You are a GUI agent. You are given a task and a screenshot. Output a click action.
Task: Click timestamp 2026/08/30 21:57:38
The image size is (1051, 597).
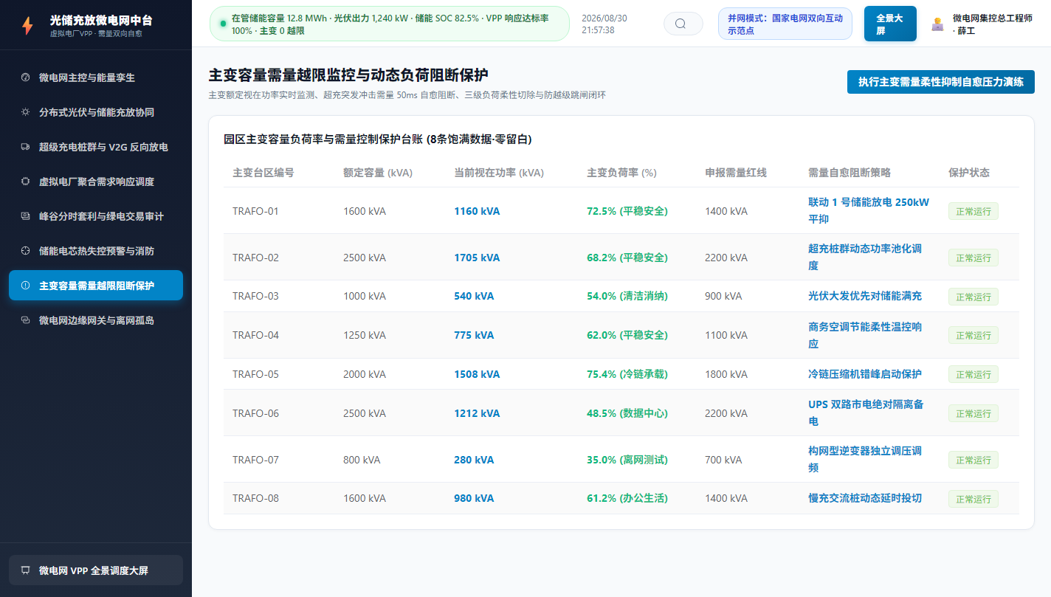coord(604,24)
